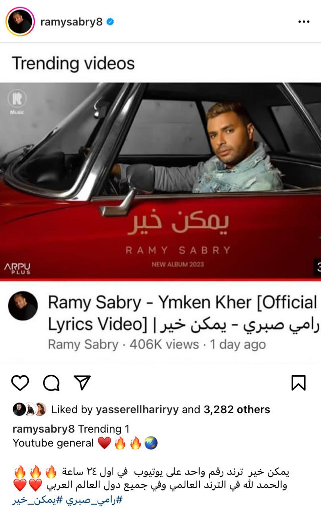Open the Ymken Kher video thumbnail
321x508 pixels.
tap(160, 181)
